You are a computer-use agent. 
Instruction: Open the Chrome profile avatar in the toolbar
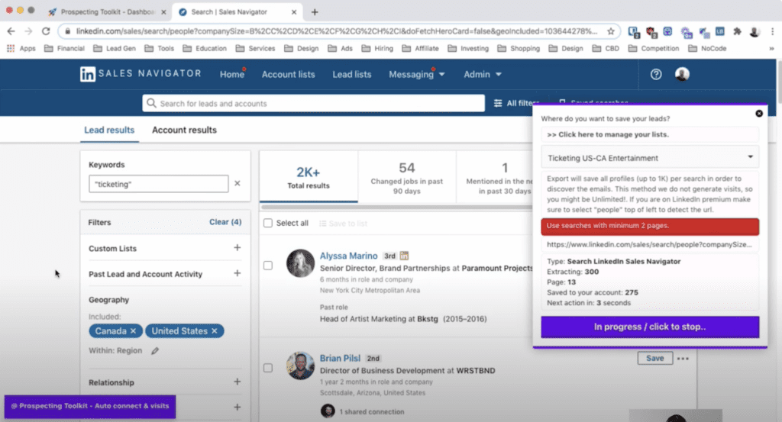(x=755, y=31)
